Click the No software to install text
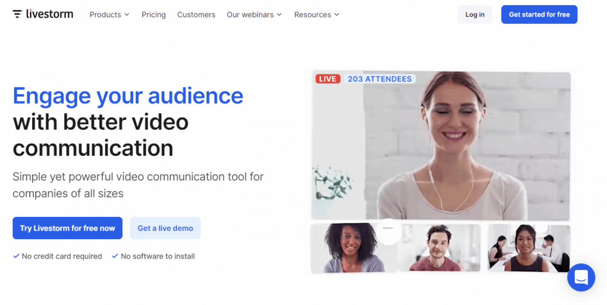 [158, 256]
